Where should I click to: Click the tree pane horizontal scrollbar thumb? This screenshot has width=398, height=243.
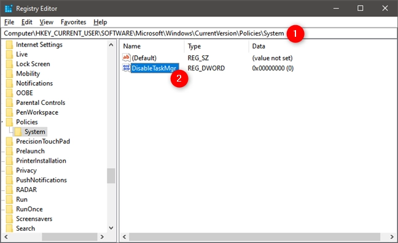click(x=69, y=237)
